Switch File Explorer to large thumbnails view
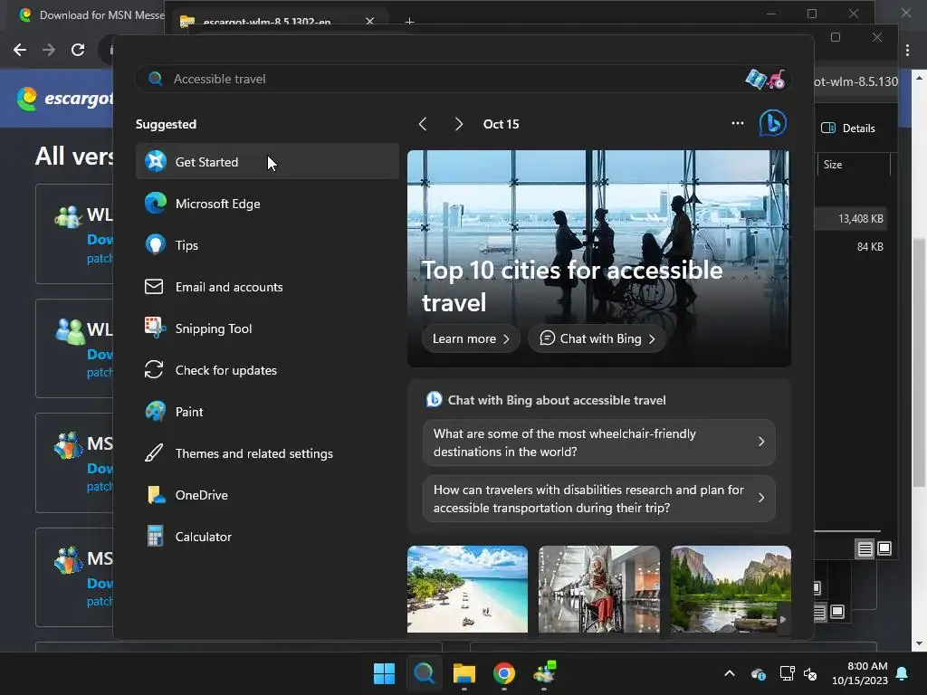 click(x=884, y=548)
